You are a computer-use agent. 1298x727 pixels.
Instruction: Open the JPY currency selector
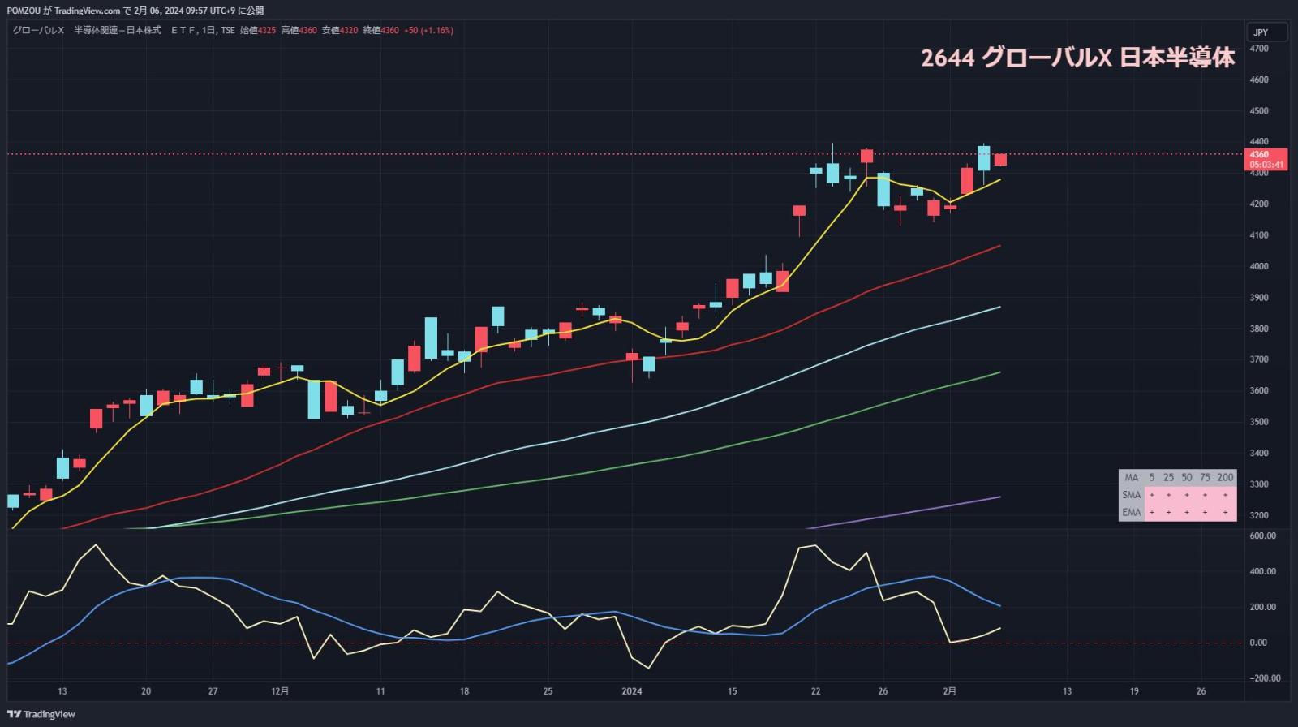1266,32
